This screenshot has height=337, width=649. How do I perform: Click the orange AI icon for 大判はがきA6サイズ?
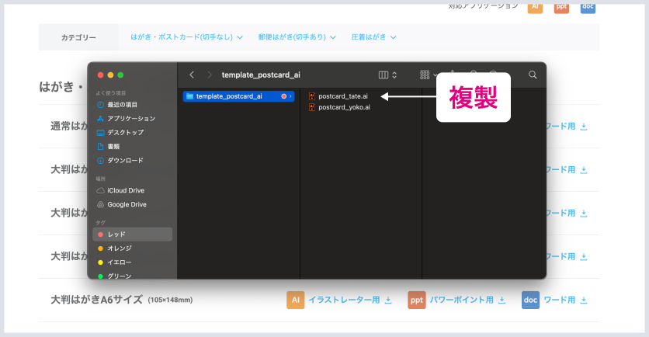point(296,301)
